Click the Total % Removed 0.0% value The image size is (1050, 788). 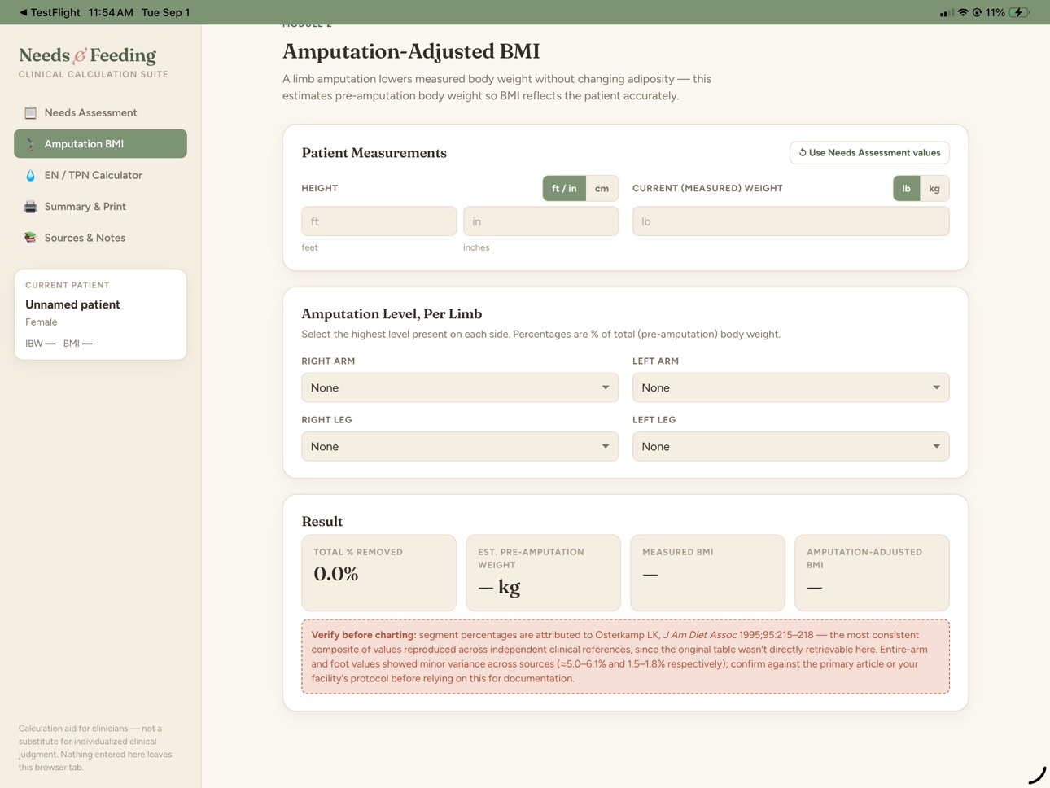(336, 574)
